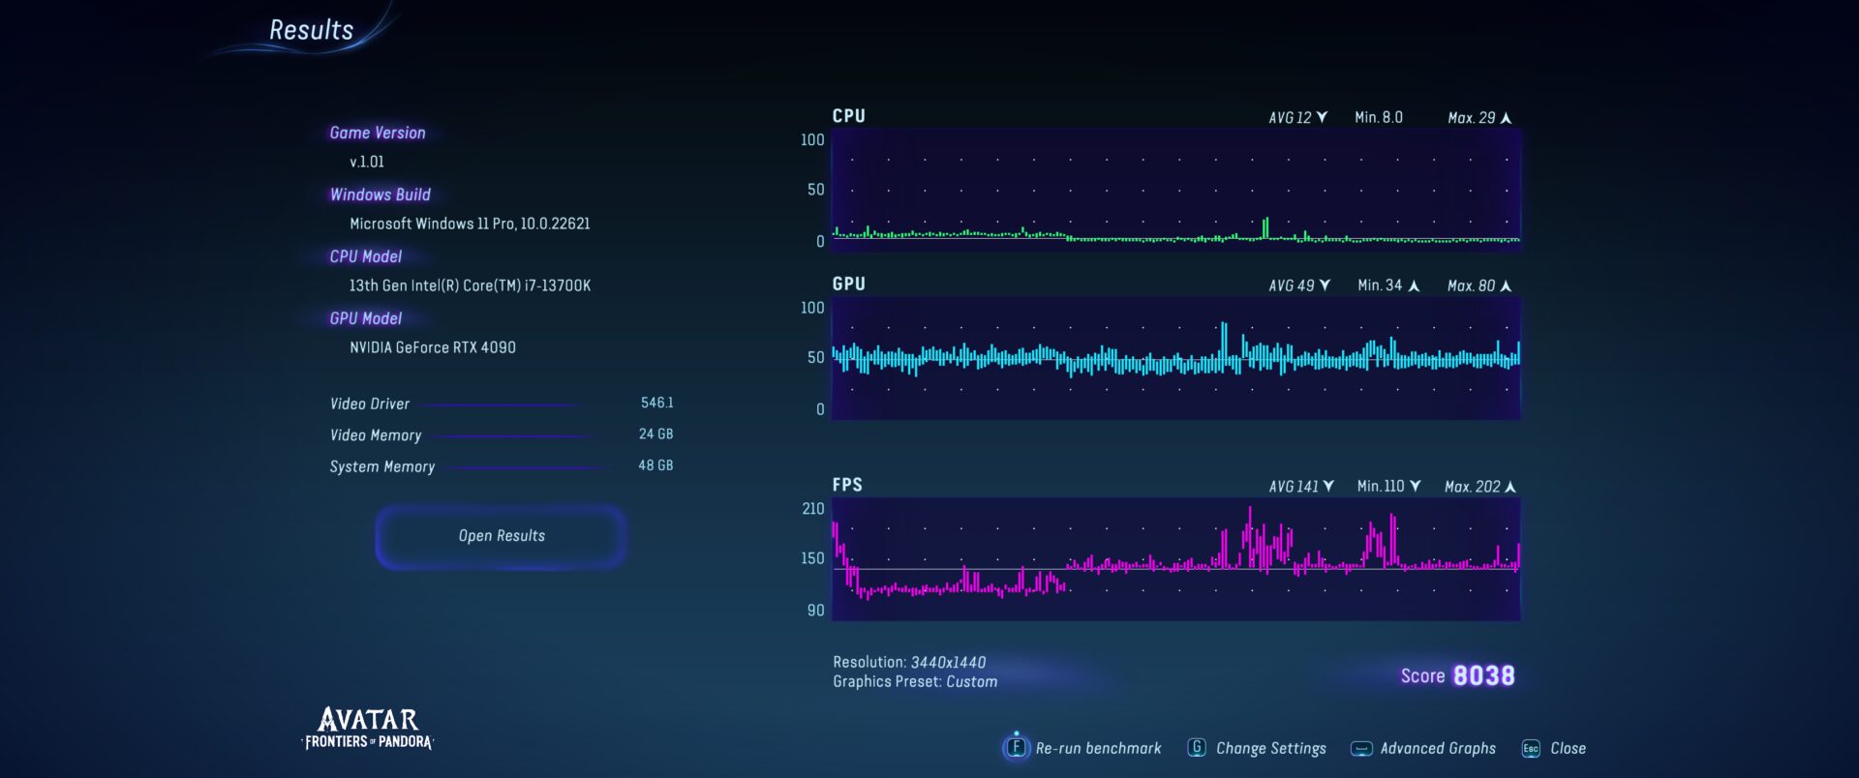Click the Windows Build label
The height and width of the screenshot is (778, 1859).
(381, 194)
